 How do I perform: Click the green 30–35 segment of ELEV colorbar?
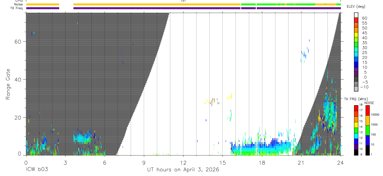click(x=356, y=45)
